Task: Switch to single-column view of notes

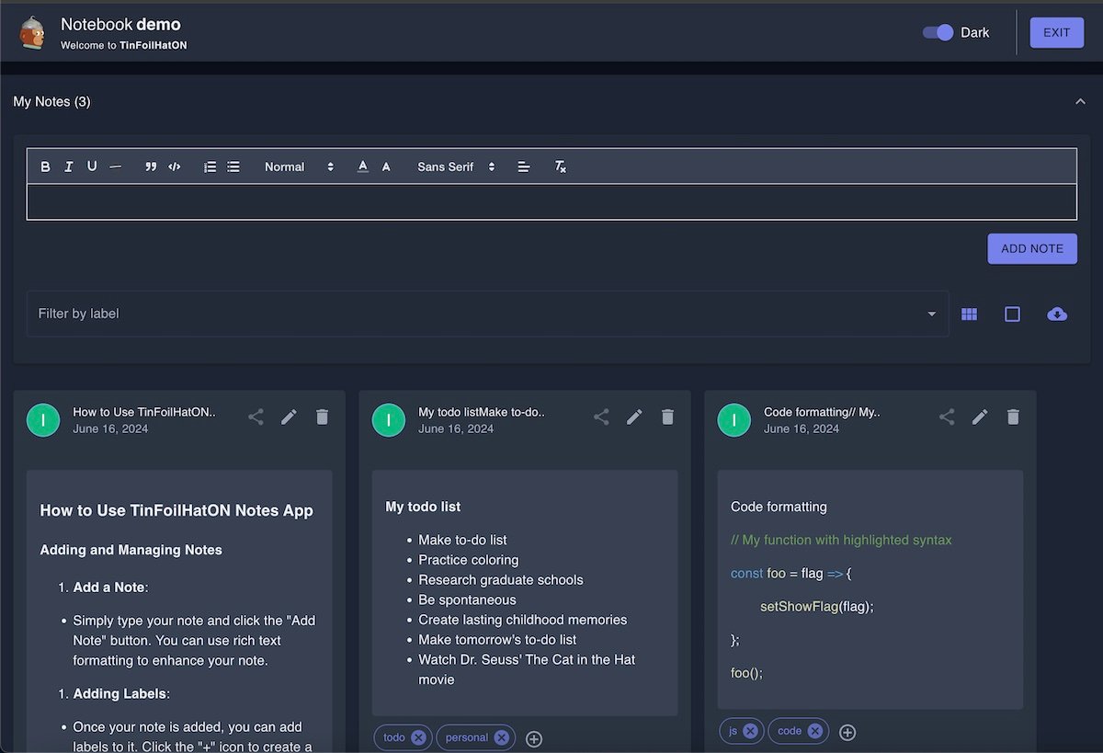Action: point(1012,314)
